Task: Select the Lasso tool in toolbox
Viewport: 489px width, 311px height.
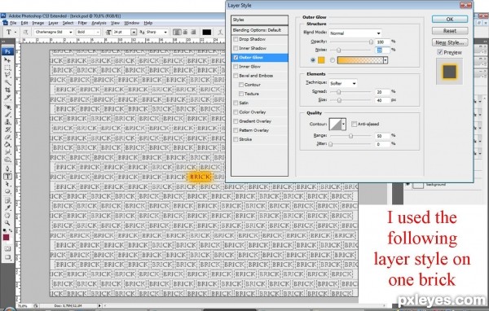Action: click(7, 75)
